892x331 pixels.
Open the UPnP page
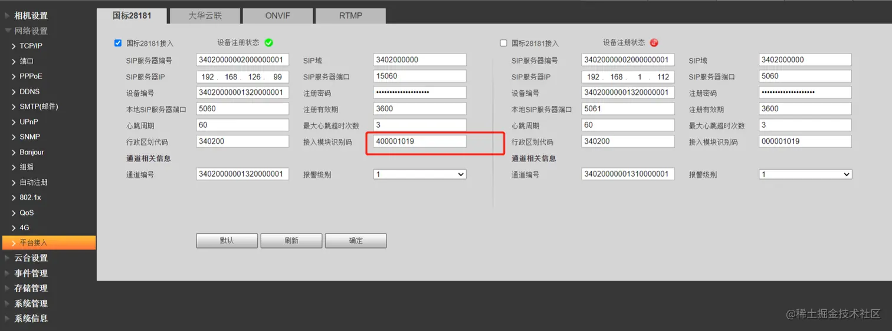[29, 122]
